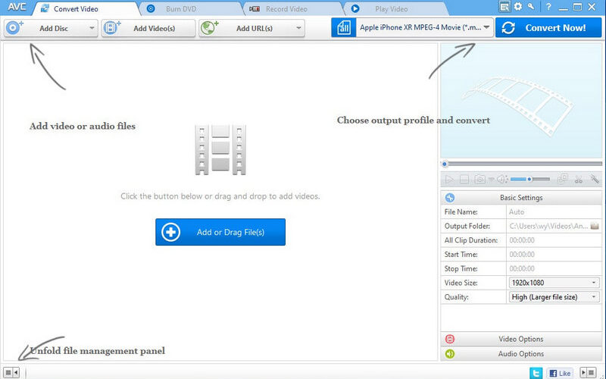Viewport: 606px width, 379px height.
Task: Open the snapshot options arrow
Action: [x=491, y=179]
